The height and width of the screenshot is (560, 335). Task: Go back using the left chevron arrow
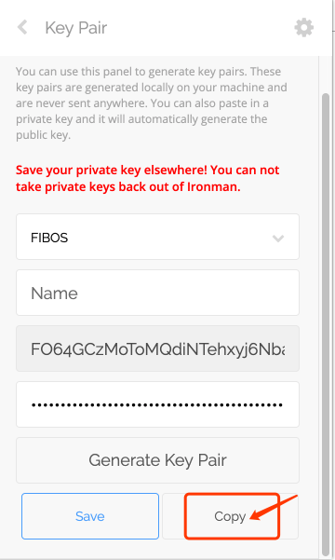22,28
